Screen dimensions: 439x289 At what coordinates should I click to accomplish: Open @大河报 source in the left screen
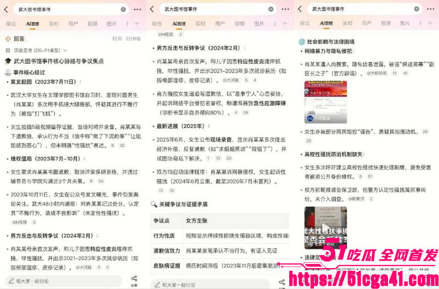(84, 268)
